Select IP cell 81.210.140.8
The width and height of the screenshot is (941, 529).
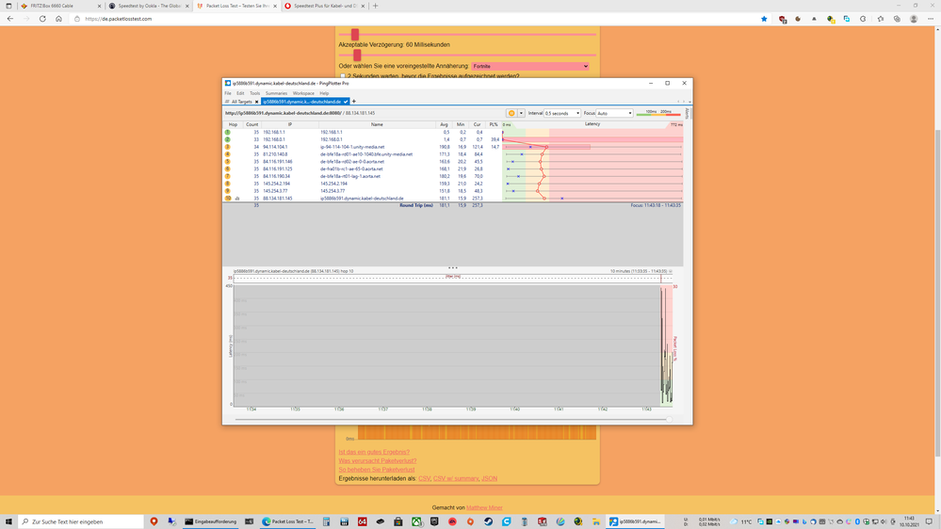pyautogui.click(x=275, y=154)
